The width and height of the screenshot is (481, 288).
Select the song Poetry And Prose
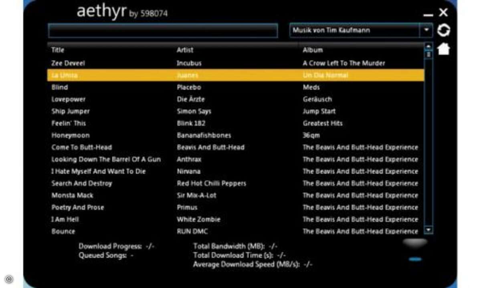pyautogui.click(x=78, y=207)
